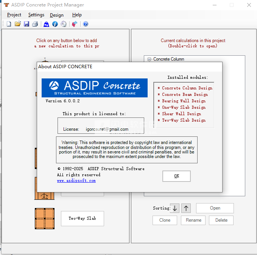
Task: Click the license email igorcauret@gmail.com
Action: point(107,129)
